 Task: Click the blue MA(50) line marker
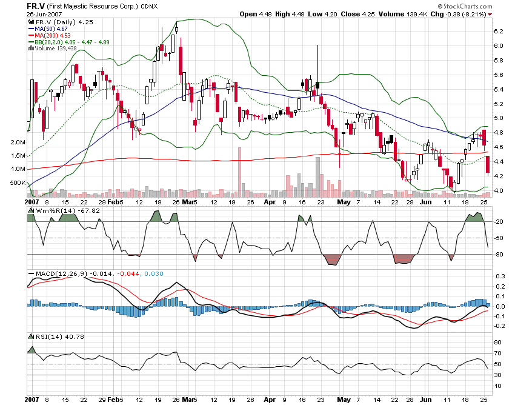pyautogui.click(x=32, y=27)
